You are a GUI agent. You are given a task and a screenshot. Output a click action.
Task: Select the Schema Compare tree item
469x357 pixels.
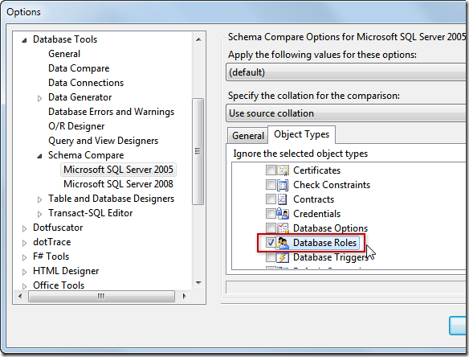pos(86,155)
